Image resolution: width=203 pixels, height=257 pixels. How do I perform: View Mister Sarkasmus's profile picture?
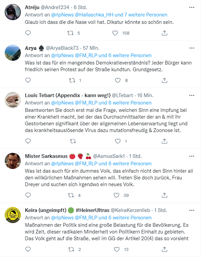click(x=13, y=162)
